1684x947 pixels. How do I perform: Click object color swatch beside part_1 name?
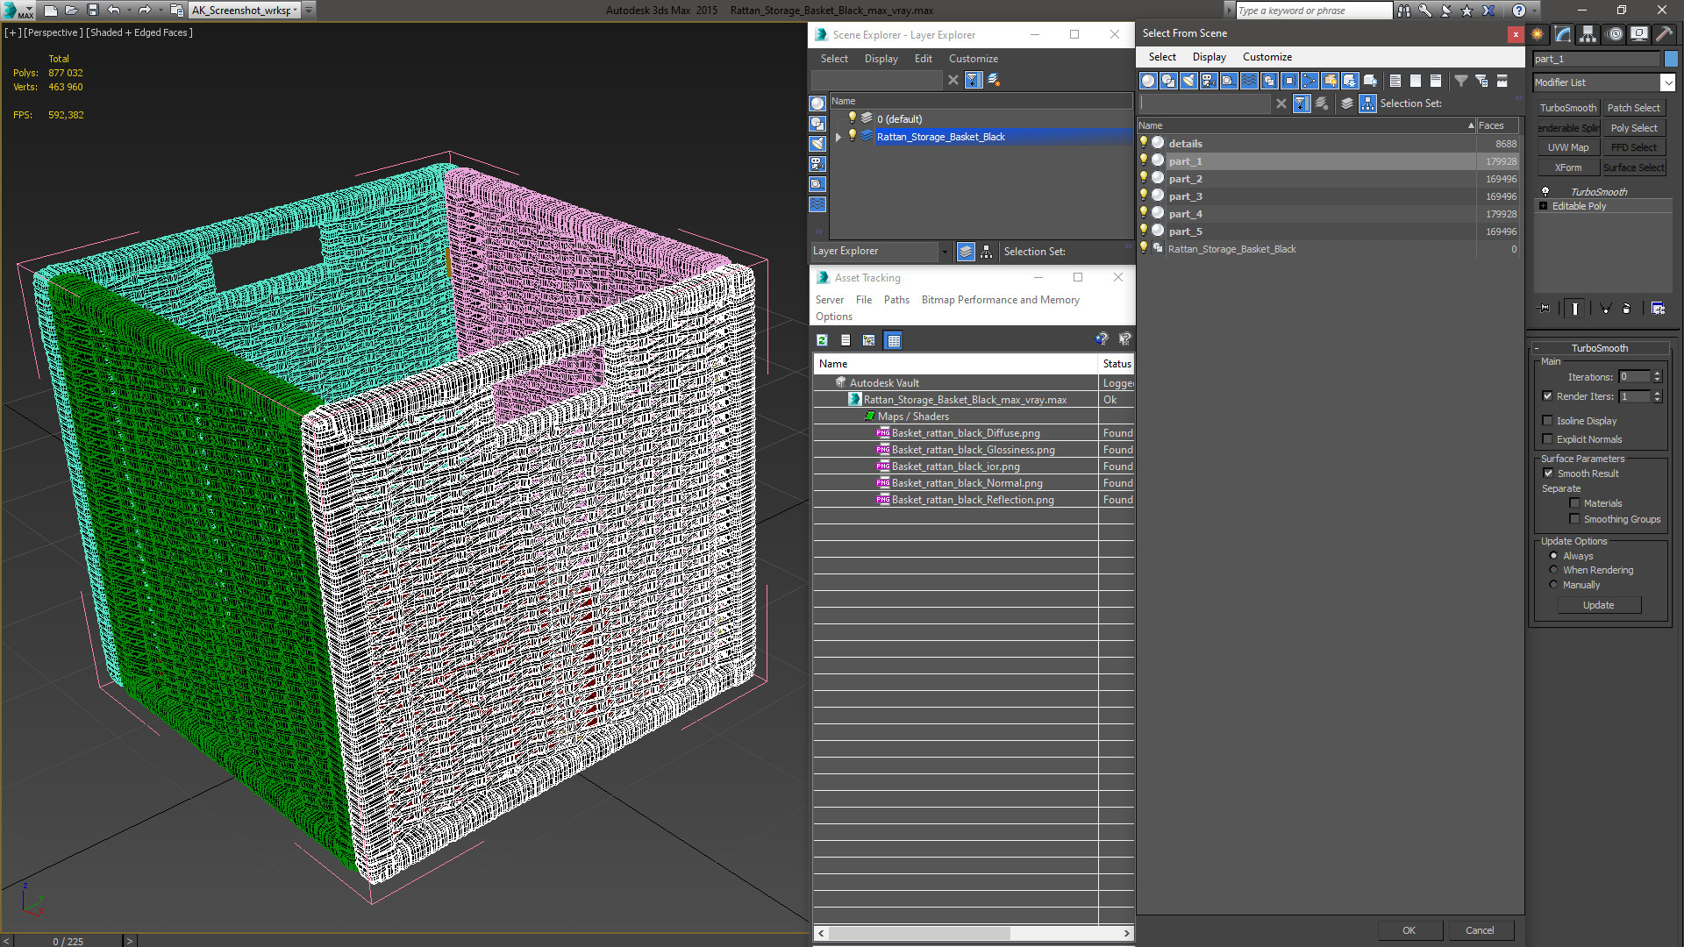(1670, 59)
